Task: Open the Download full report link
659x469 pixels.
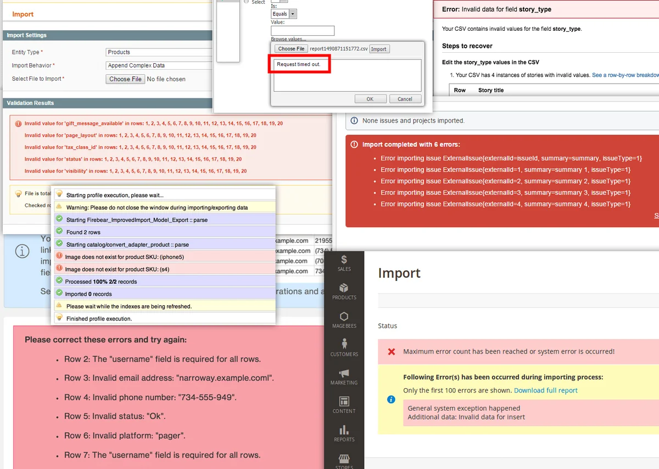Action: tap(546, 390)
